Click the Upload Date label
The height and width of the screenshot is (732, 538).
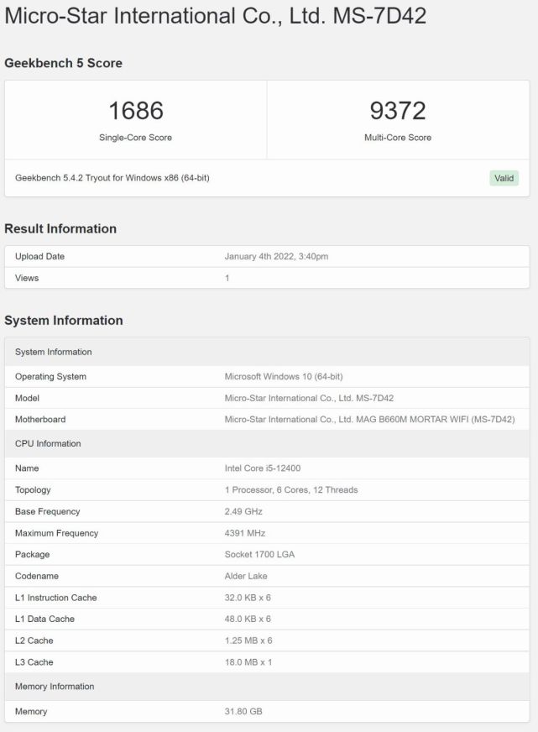(39, 256)
